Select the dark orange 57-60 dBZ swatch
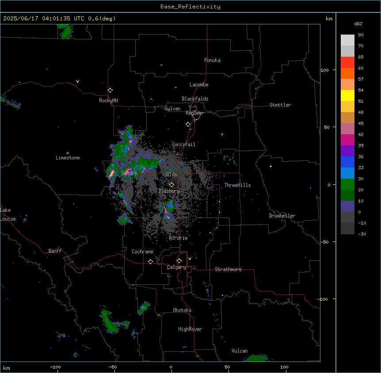Viewport: 381px width, 373px height. [347, 73]
